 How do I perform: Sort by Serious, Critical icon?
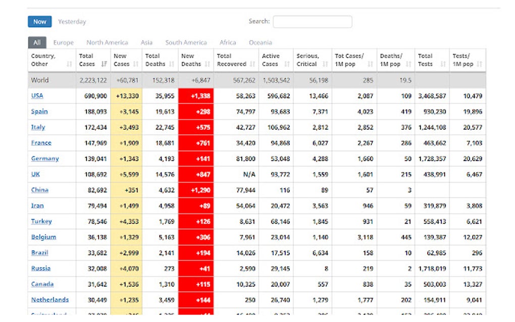point(325,64)
